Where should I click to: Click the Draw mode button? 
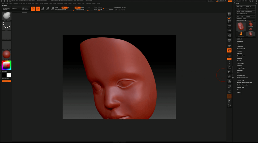[38, 9]
